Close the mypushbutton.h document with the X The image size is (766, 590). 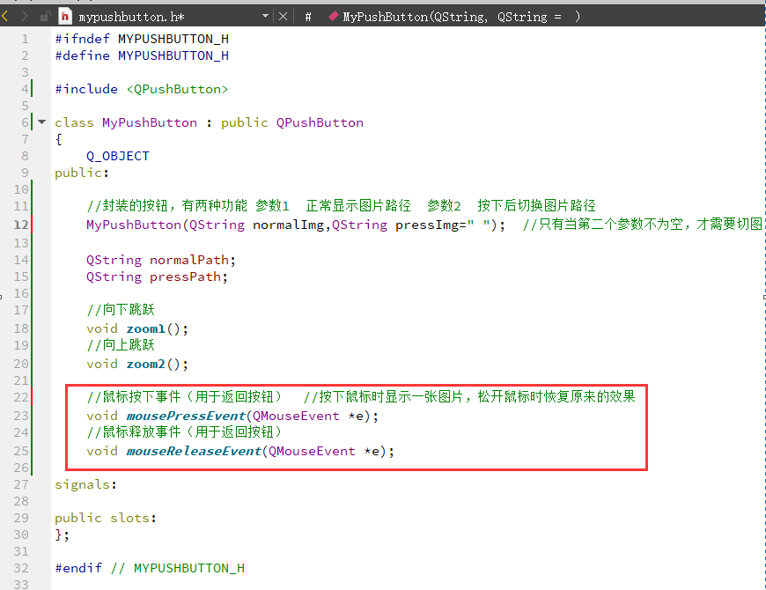[283, 17]
